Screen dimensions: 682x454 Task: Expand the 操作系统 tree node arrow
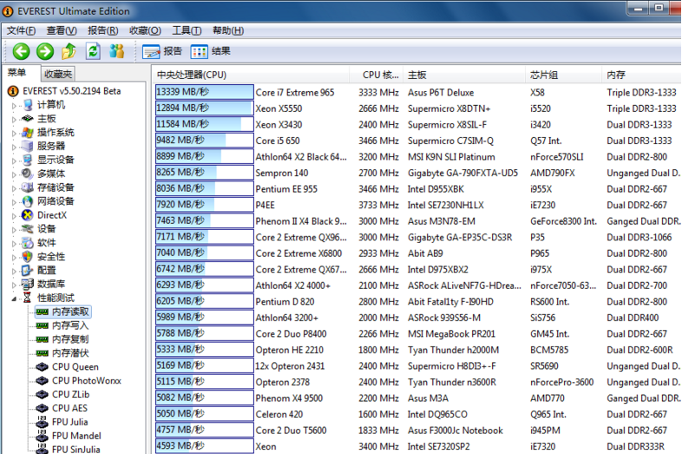(x=15, y=133)
